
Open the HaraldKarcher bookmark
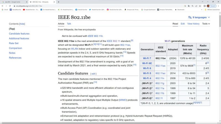(x=15, y=10)
